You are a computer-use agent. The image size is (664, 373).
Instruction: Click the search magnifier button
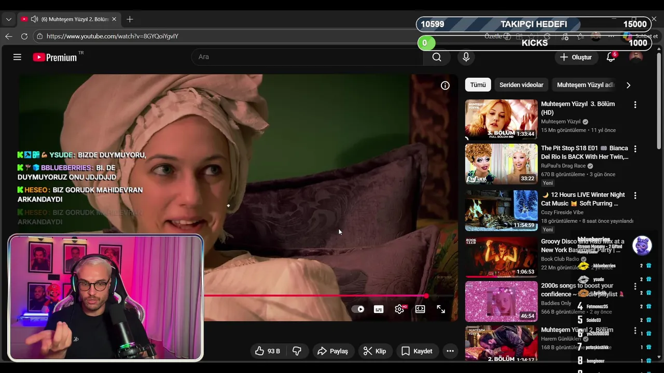[x=437, y=57]
